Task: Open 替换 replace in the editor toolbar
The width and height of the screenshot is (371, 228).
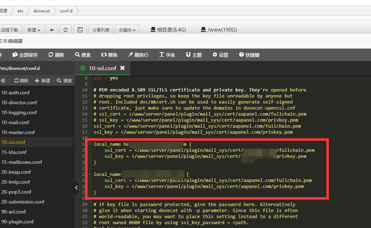Action: pos(109,55)
